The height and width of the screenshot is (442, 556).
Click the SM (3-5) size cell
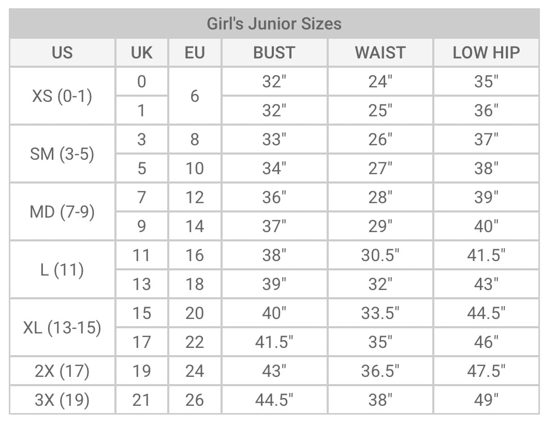point(62,154)
